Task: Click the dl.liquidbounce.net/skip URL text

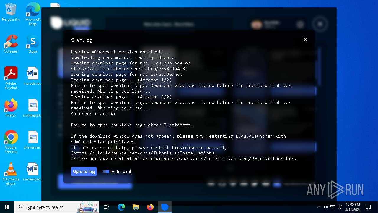Action: (x=128, y=69)
